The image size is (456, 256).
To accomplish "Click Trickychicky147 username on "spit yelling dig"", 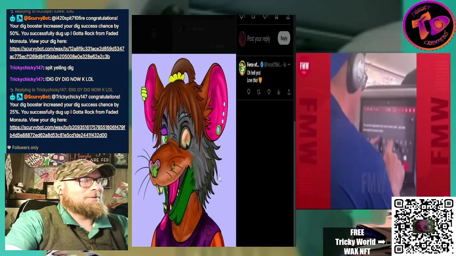I will click(26, 68).
